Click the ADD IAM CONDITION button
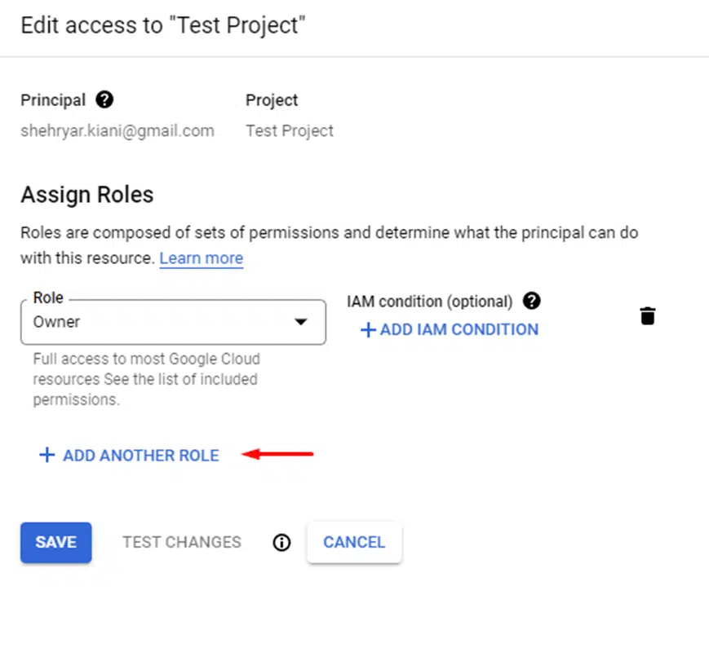The image size is (709, 661). (x=450, y=330)
